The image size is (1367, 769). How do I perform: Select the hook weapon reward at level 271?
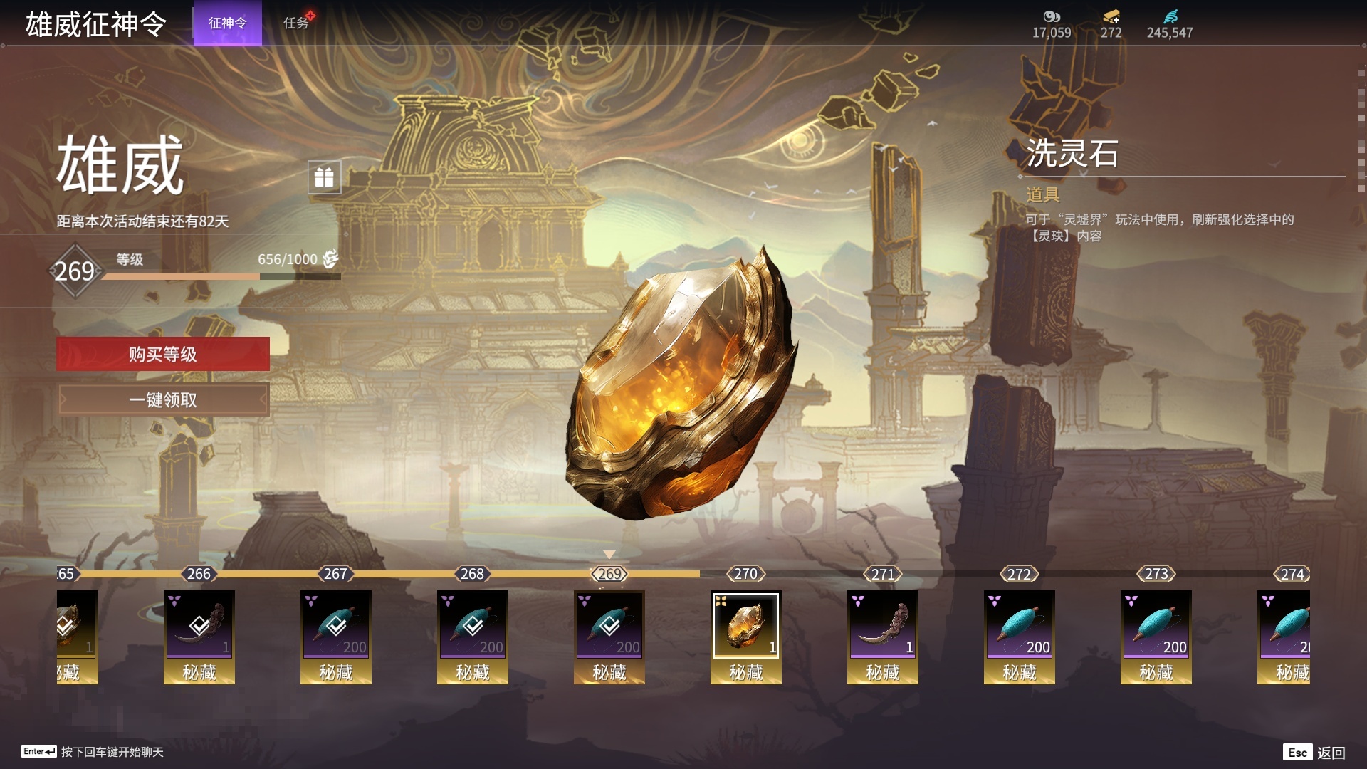coord(882,624)
